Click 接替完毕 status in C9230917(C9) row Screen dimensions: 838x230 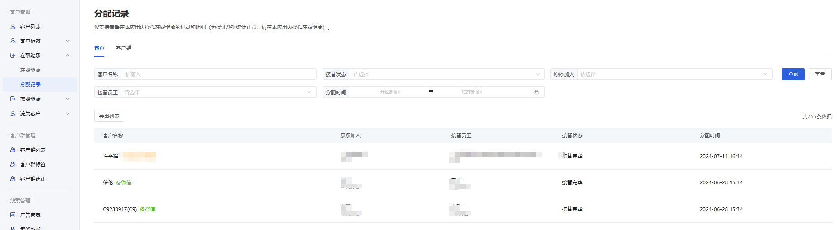pos(572,209)
